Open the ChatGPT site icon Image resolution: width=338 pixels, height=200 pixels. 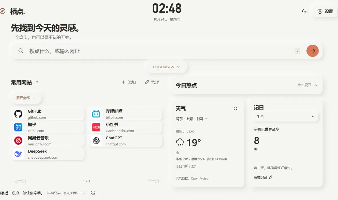click(x=96, y=140)
